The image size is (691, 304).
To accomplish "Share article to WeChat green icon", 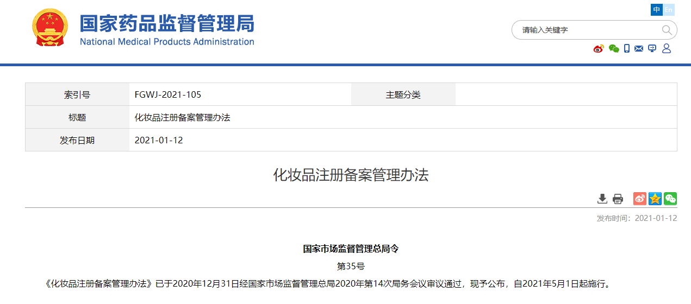I will 670,199.
